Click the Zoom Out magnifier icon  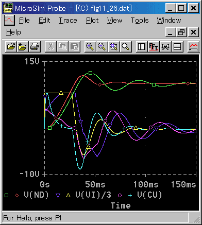(x=102, y=46)
